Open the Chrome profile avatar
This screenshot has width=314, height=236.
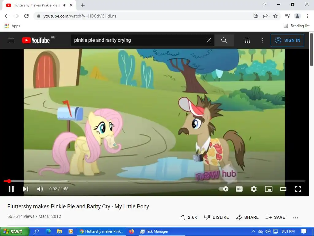pyautogui.click(x=297, y=16)
